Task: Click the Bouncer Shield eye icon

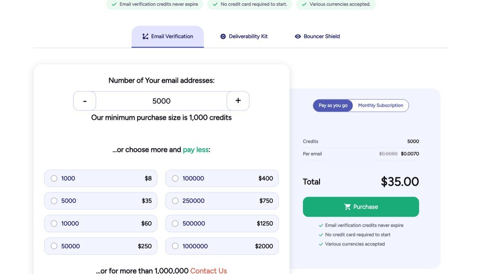Action: coord(298,37)
